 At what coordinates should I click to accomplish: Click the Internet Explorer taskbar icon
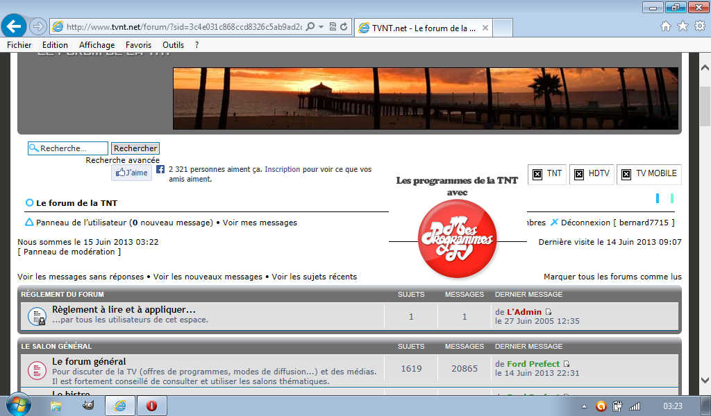pos(119,406)
